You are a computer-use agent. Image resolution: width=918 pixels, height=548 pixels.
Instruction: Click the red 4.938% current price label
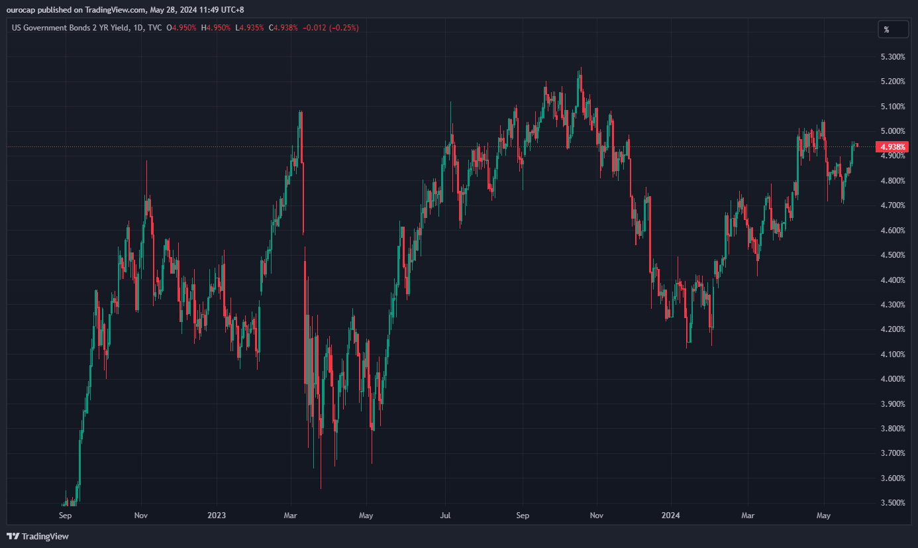893,146
